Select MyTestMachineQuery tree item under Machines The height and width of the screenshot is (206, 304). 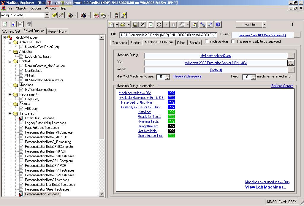click(40, 90)
